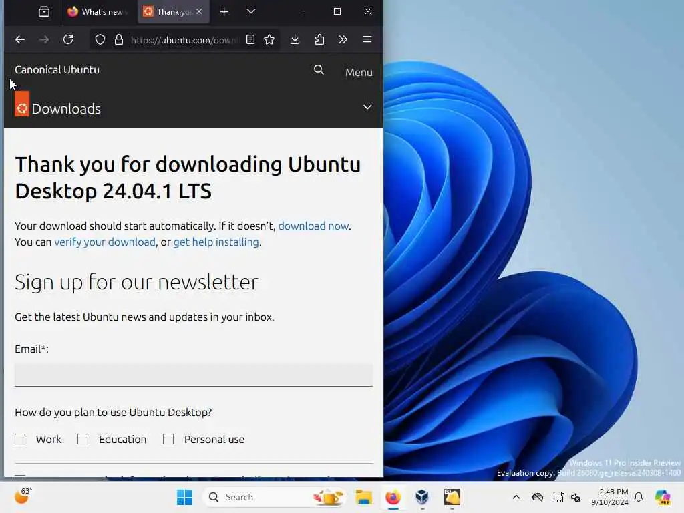Open the notifications bell icon
Image resolution: width=684 pixels, height=513 pixels.
point(639,497)
